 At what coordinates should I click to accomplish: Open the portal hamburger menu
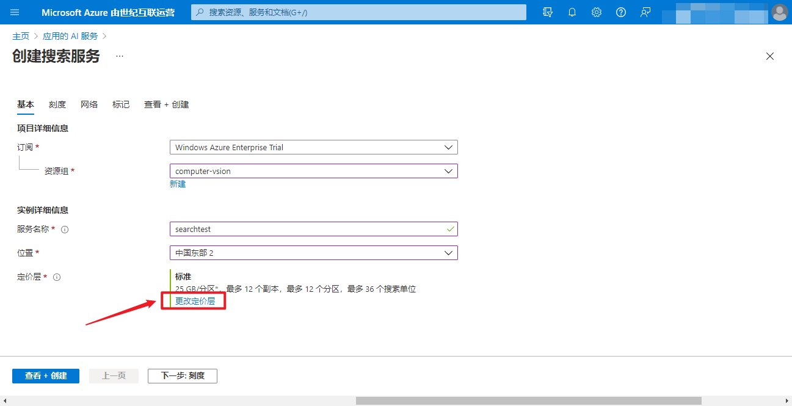coord(15,12)
